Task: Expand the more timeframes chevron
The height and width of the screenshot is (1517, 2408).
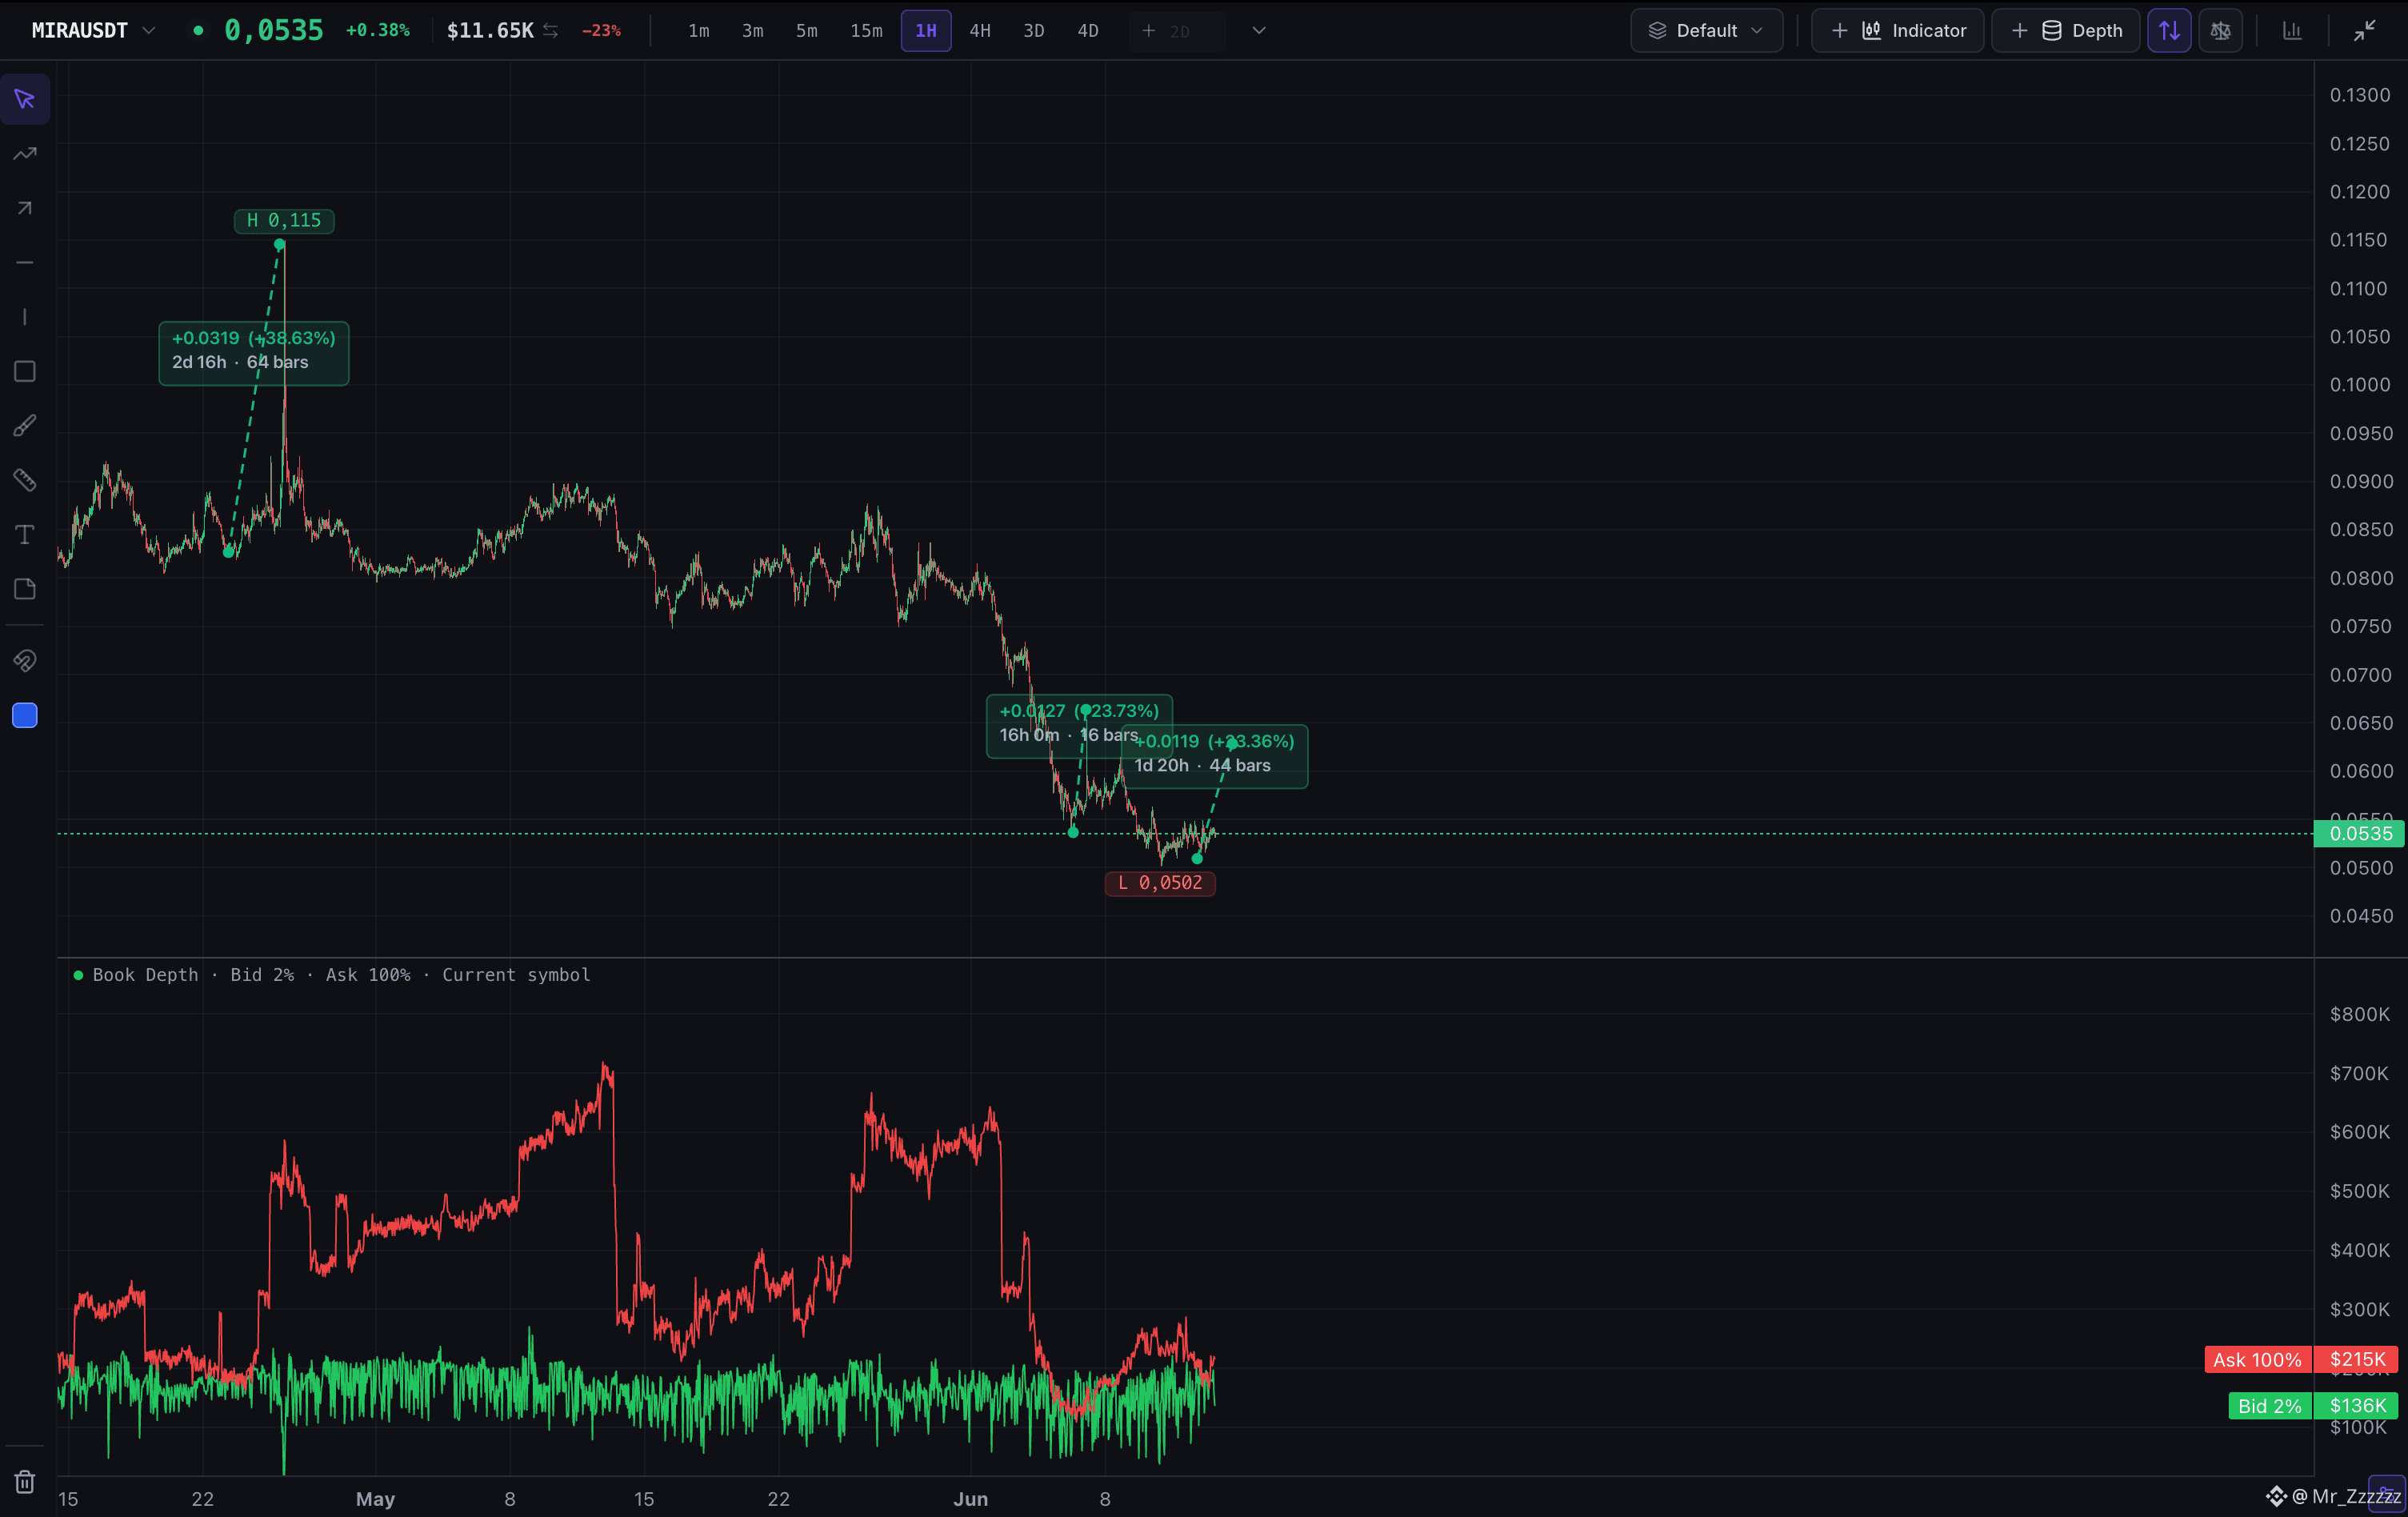Action: tap(1259, 31)
